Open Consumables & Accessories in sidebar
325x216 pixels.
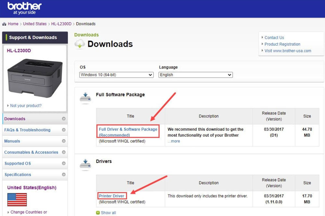[x=35, y=152]
